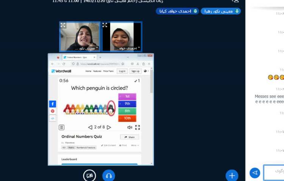Toggle the webcam sharing button
Screen dimensions: 284x181
click(89, 176)
